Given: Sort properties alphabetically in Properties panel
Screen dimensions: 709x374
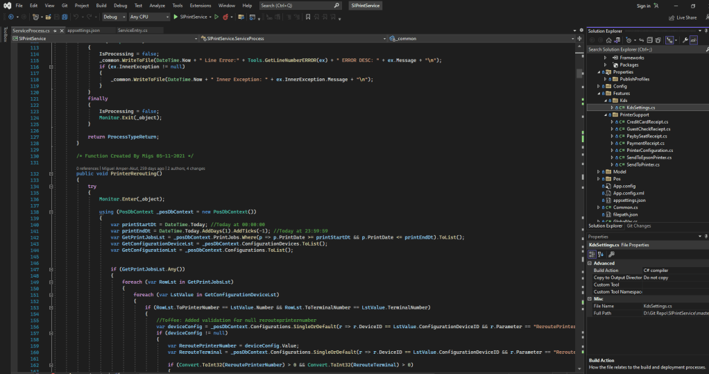Looking at the screenshot, I should 601,255.
